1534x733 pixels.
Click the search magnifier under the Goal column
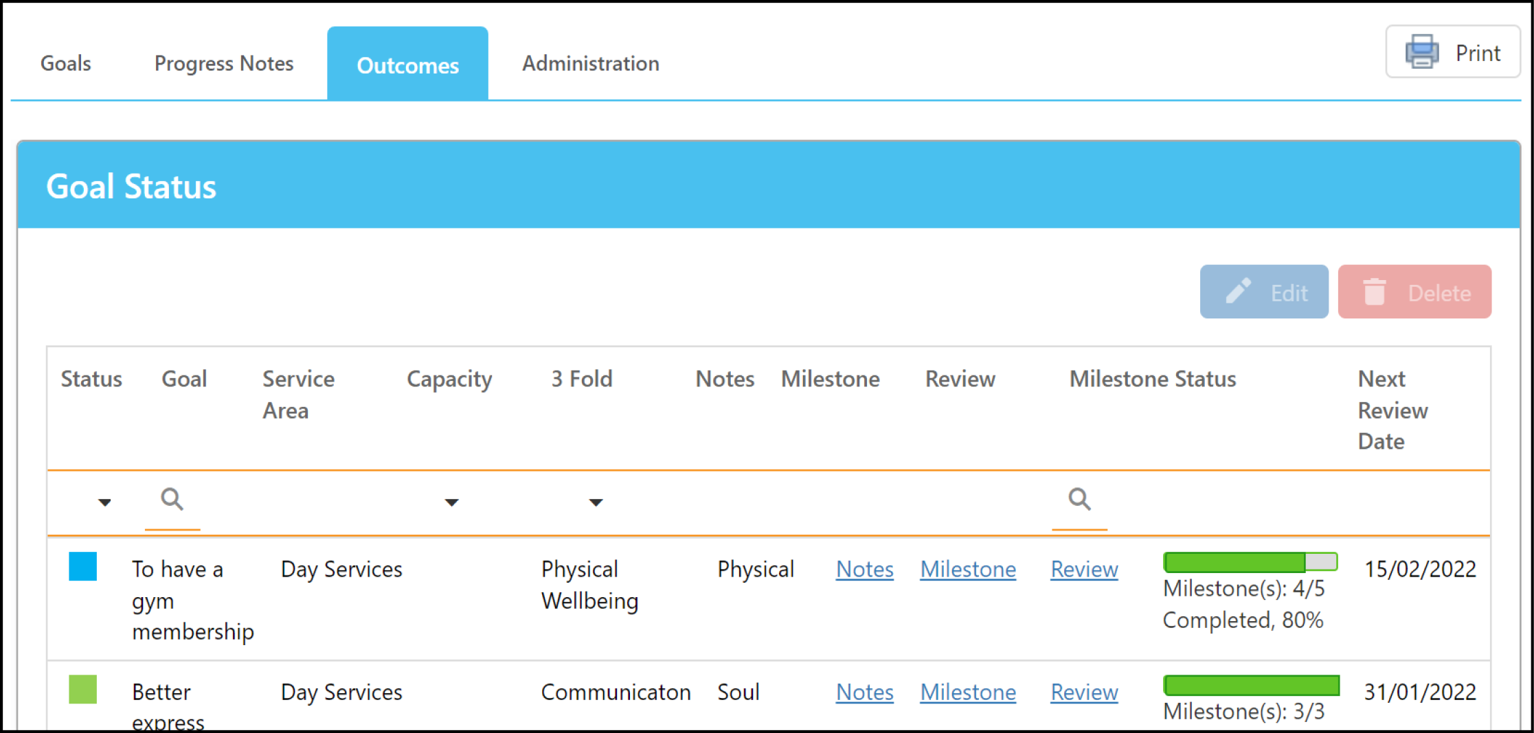pyautogui.click(x=172, y=499)
